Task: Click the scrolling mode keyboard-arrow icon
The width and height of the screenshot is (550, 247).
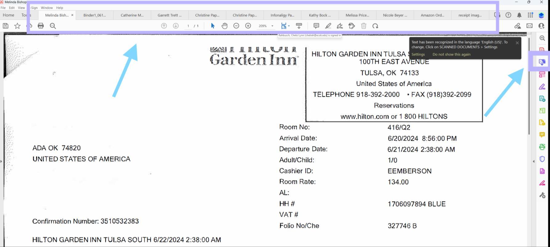Action: coord(299,26)
